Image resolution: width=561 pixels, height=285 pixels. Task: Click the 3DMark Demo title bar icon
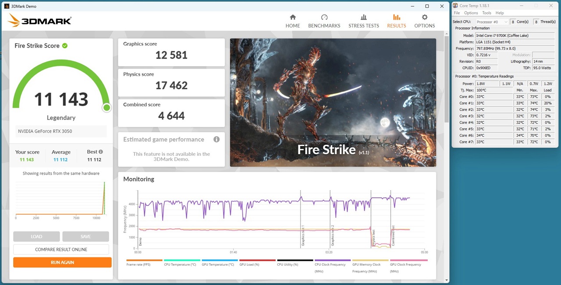click(7, 6)
